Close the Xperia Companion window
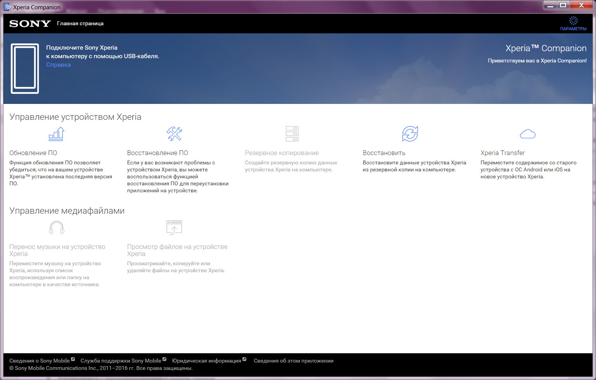This screenshot has width=596, height=380. coord(581,5)
